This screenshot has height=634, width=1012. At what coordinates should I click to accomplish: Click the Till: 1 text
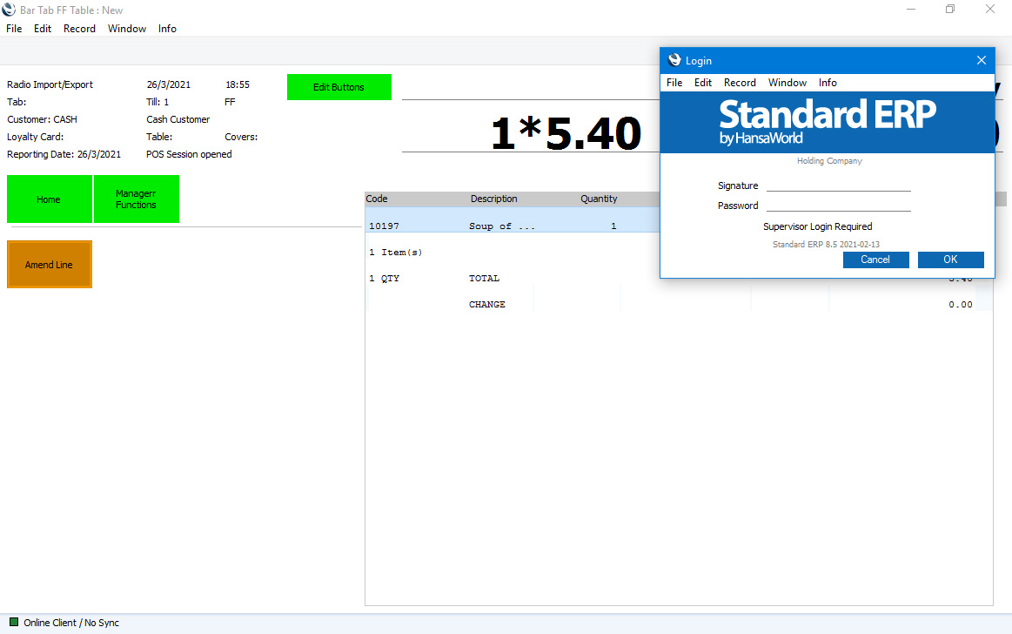coord(157,102)
